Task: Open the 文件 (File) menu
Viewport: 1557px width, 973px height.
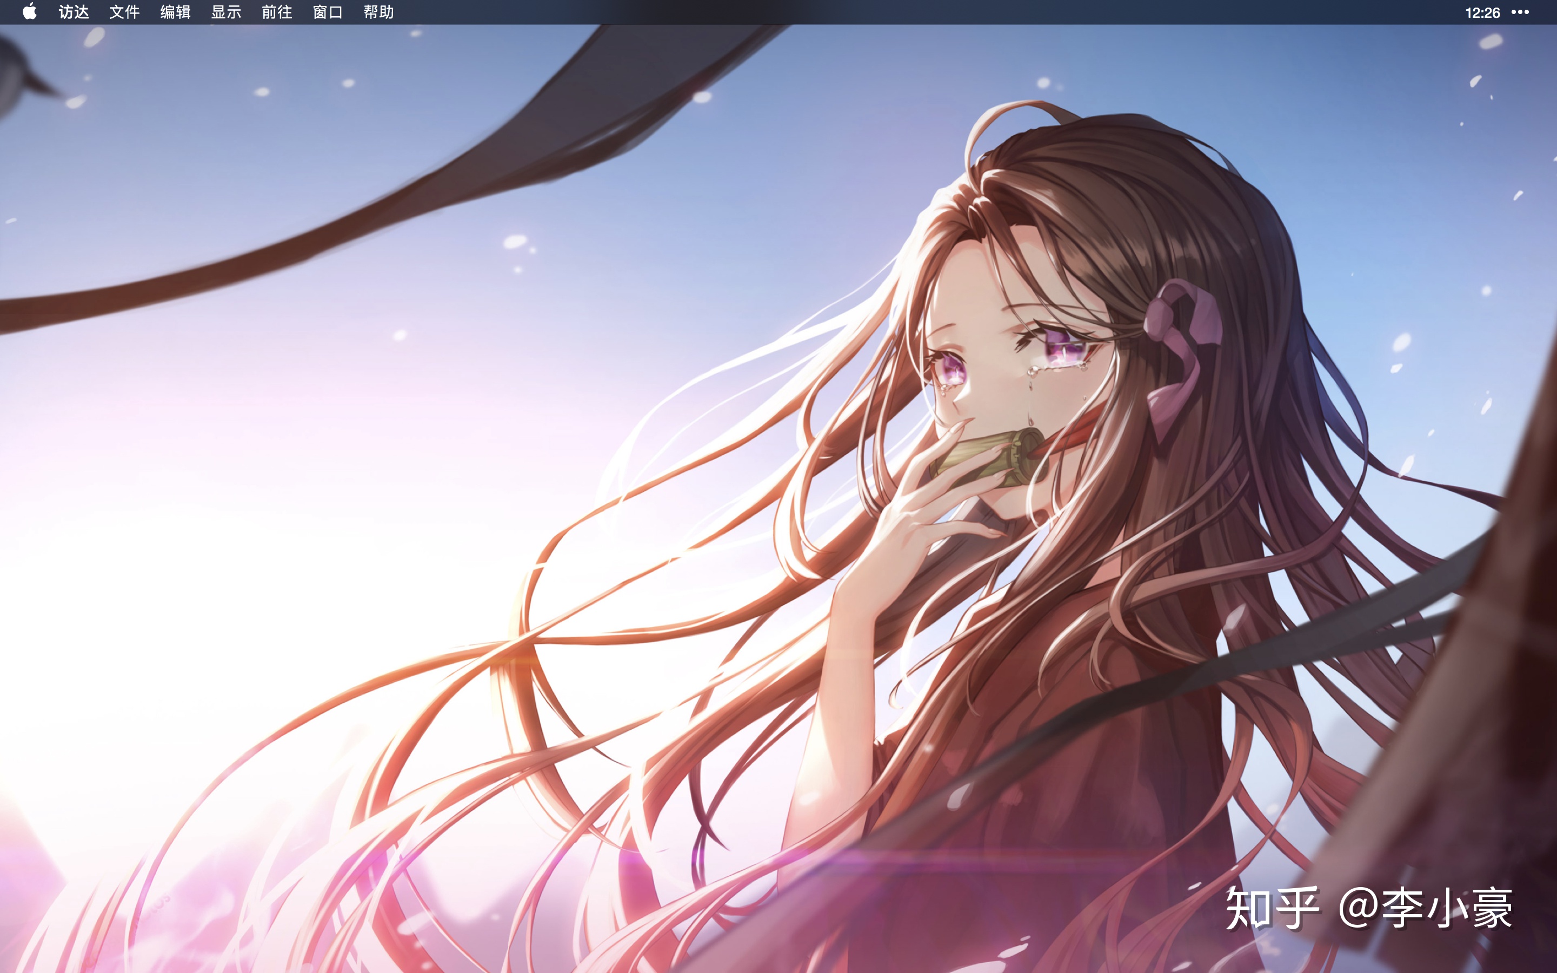Action: coord(124,12)
